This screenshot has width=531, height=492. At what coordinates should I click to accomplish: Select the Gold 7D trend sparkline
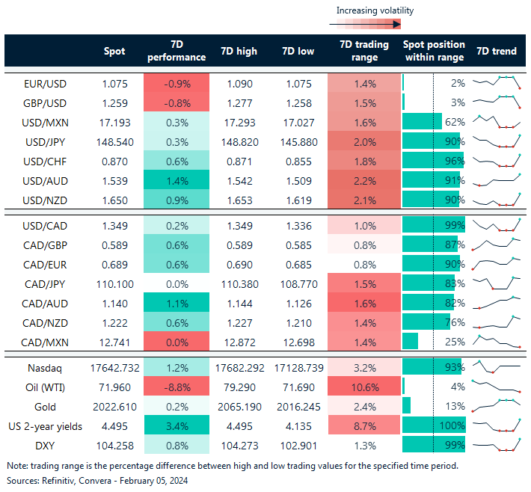click(497, 406)
